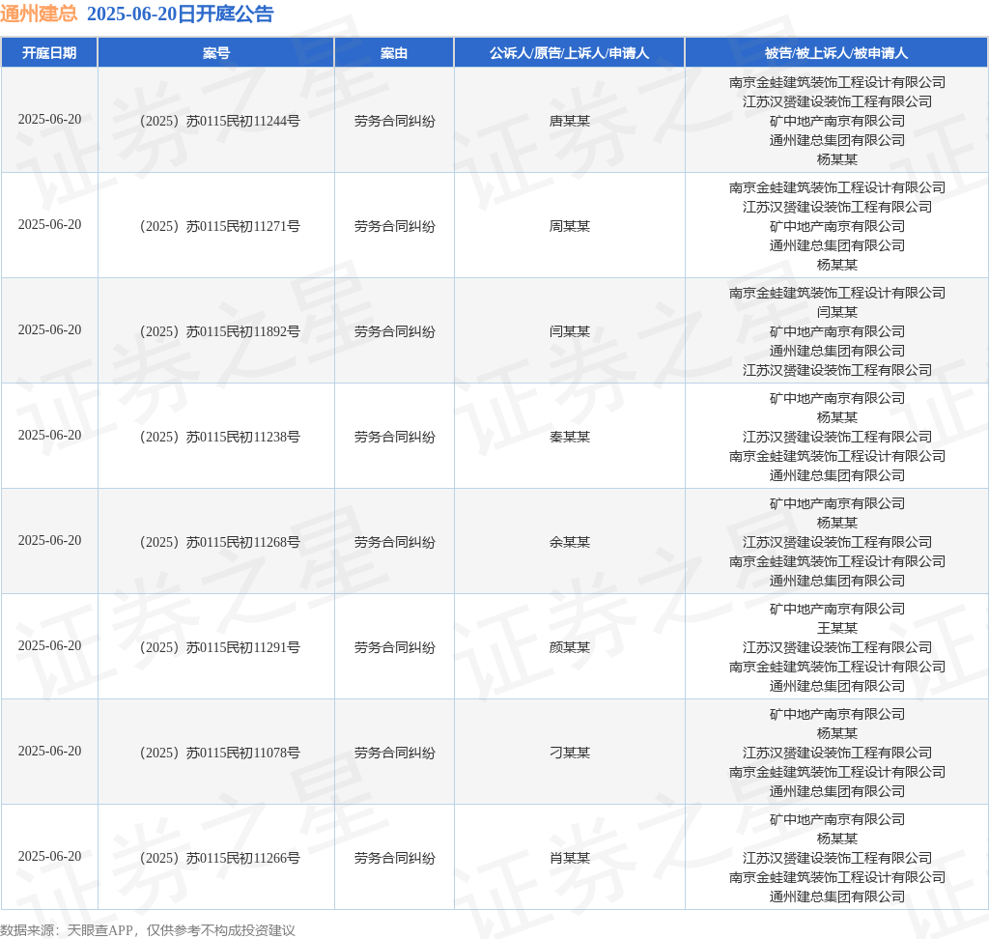Select plaintiff 刁某某
The image size is (989, 939).
tap(570, 754)
